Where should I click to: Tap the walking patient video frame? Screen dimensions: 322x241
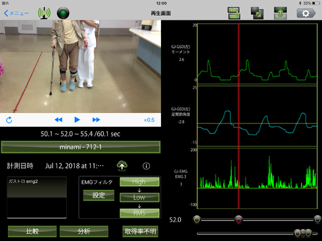coord(80,66)
